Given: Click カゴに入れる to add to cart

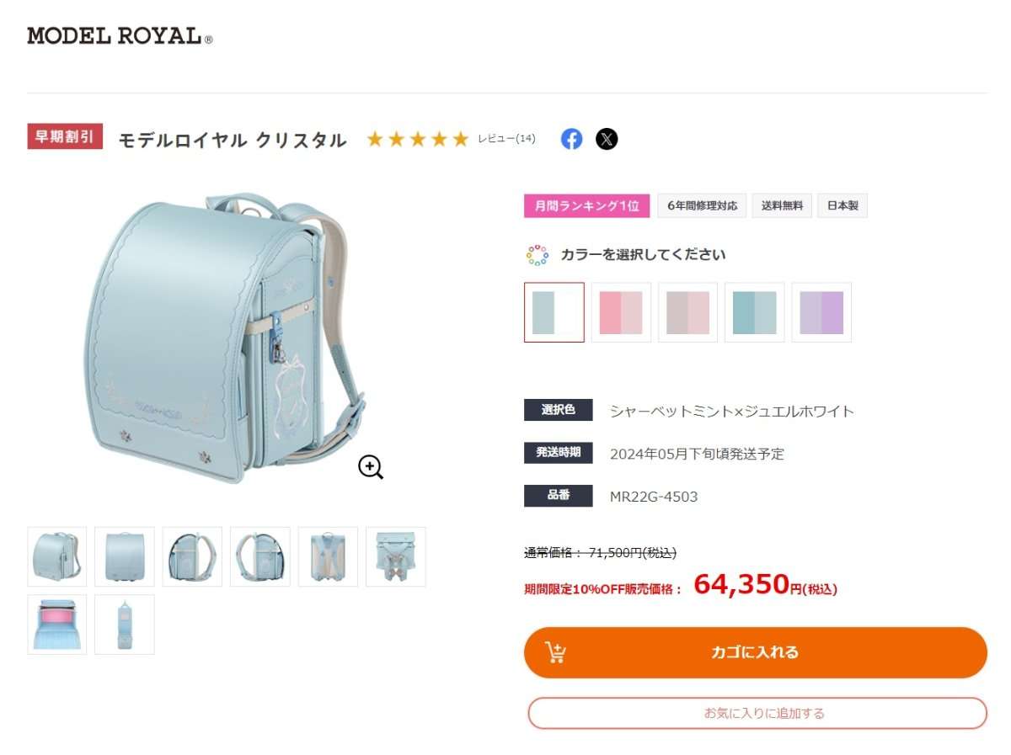Looking at the screenshot, I should [x=756, y=651].
